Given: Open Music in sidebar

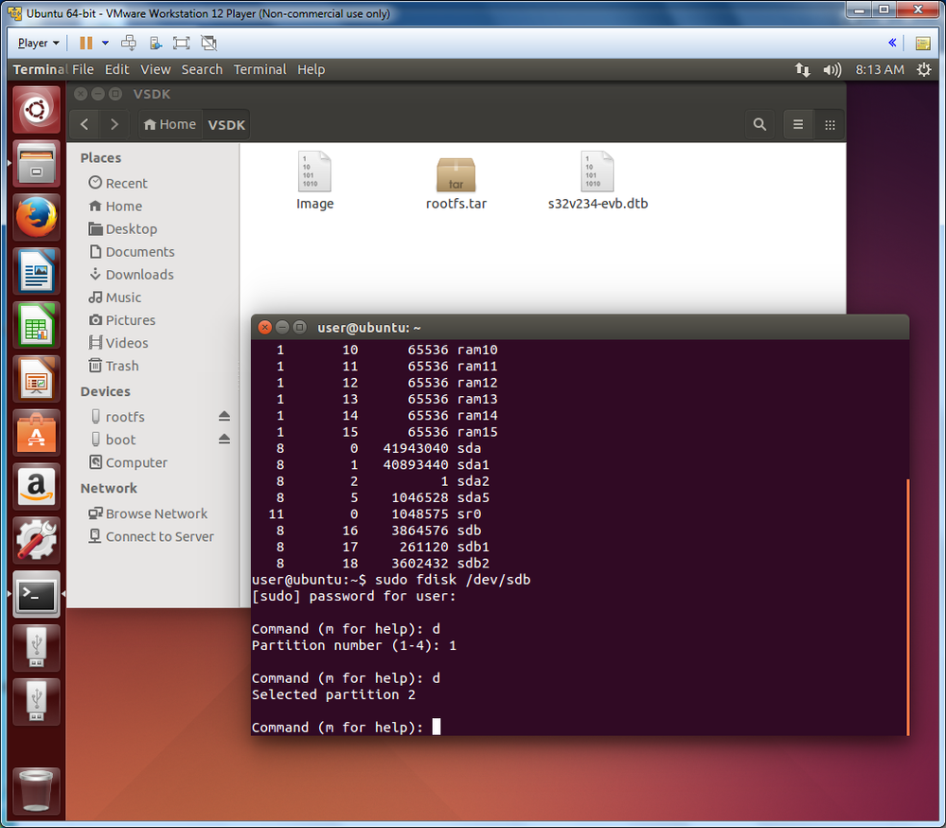Looking at the screenshot, I should pos(115,297).
